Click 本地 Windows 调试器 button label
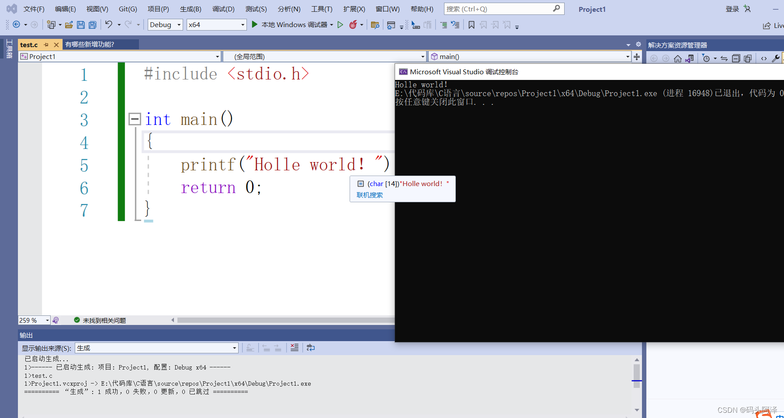Viewport: 784px width, 418px height. pyautogui.click(x=294, y=25)
